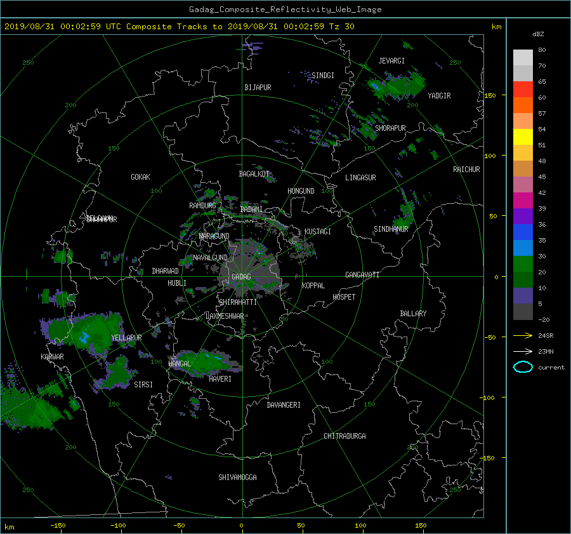Click the GOKAK city label

coord(141,177)
